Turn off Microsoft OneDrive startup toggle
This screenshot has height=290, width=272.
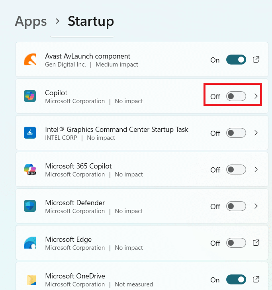pyautogui.click(x=236, y=279)
